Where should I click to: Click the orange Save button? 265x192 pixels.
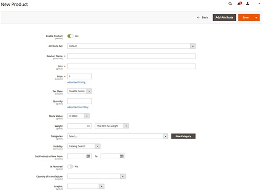tap(245, 17)
